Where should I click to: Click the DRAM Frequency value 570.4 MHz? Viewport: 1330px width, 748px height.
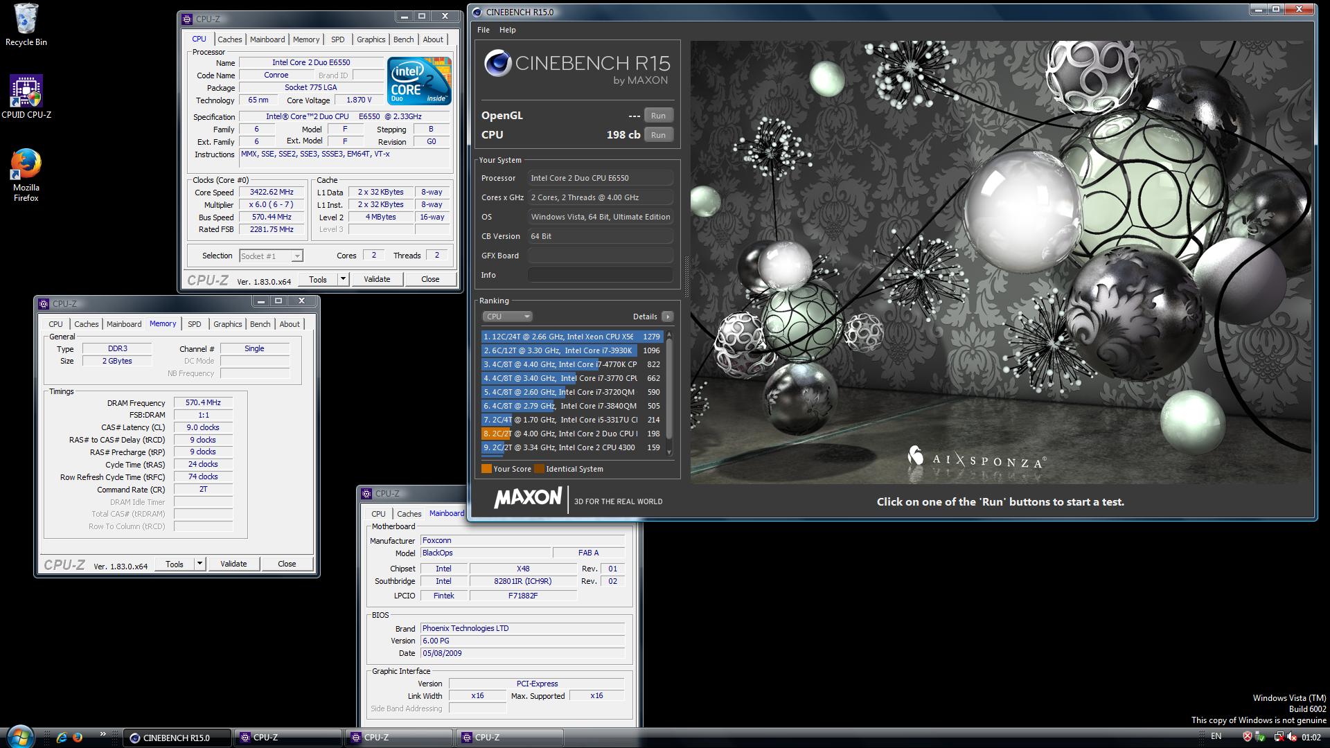(203, 402)
